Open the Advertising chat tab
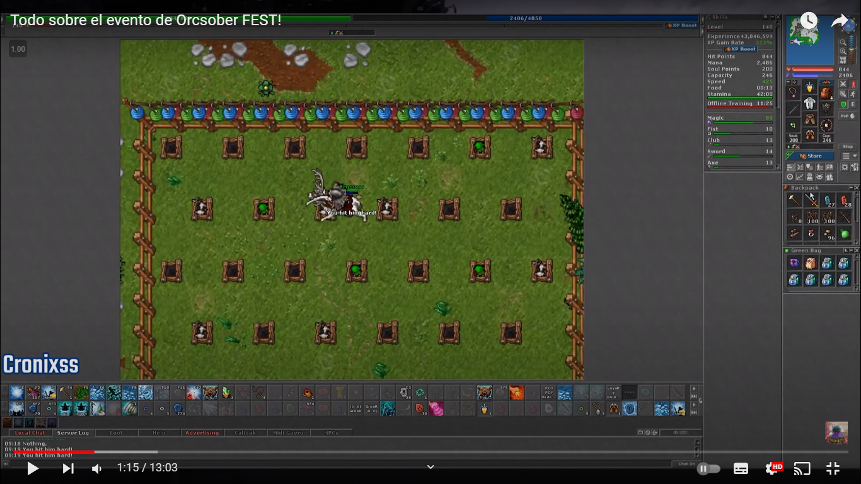861x484 pixels. click(x=202, y=433)
